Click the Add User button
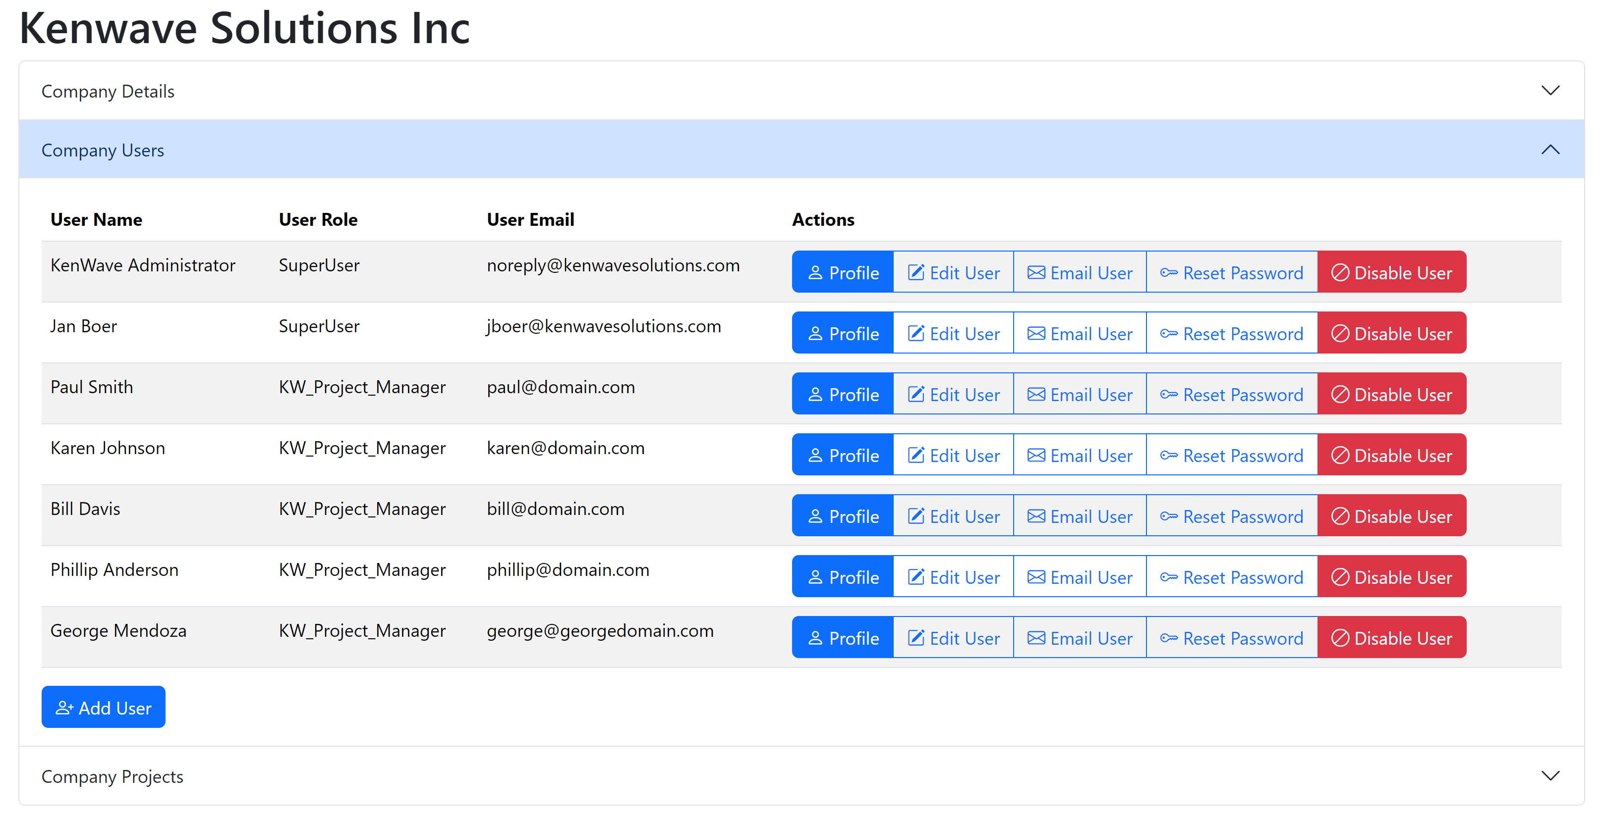1602x820 pixels. (x=103, y=707)
